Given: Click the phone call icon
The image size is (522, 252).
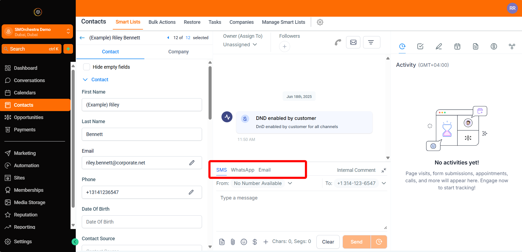Looking at the screenshot, I should (338, 42).
